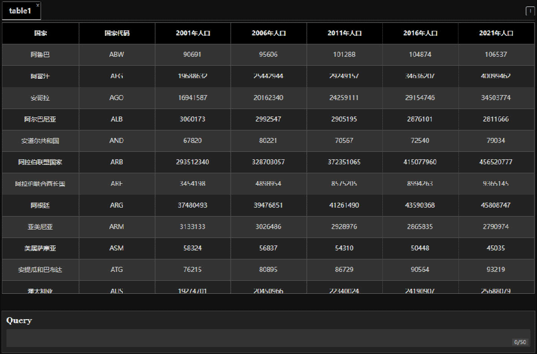Click the 2001年人口 column header

point(193,33)
